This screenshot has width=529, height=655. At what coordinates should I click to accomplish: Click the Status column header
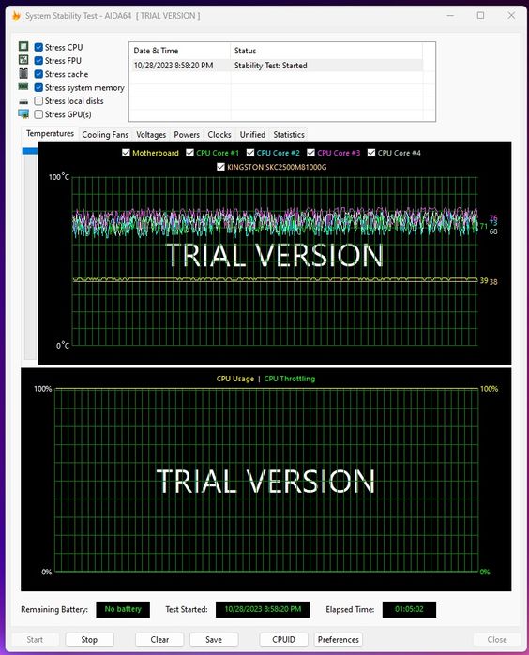[326, 51]
